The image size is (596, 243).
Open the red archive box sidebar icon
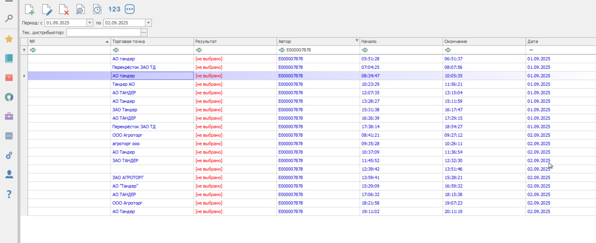click(9, 78)
